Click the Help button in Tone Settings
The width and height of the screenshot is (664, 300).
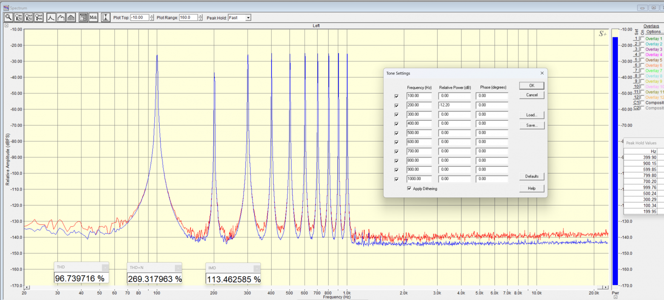click(x=532, y=189)
